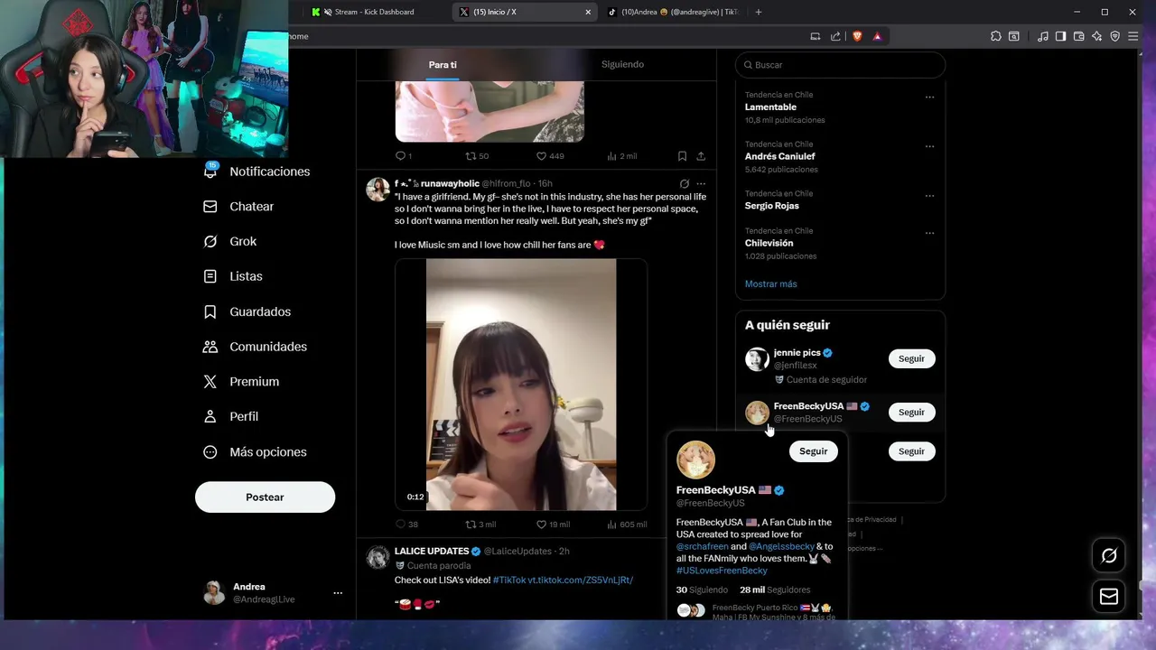Click the Buscar search field
The image size is (1156, 650).
(x=840, y=65)
